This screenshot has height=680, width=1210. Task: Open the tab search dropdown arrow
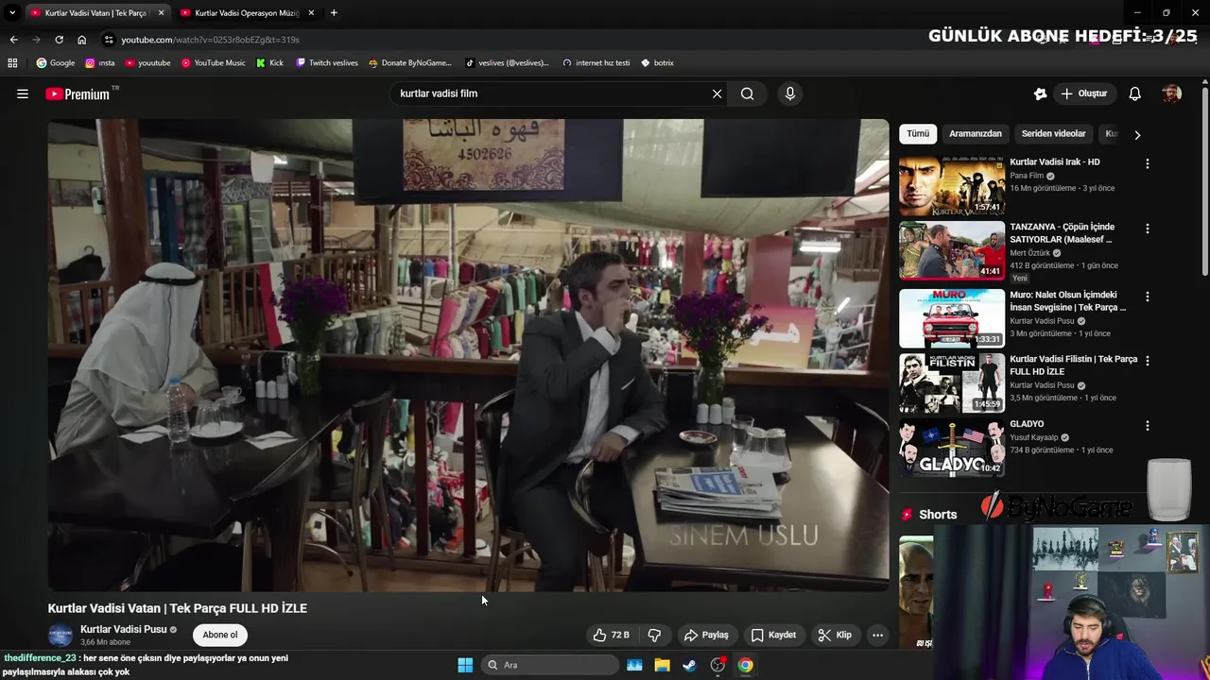(x=12, y=13)
